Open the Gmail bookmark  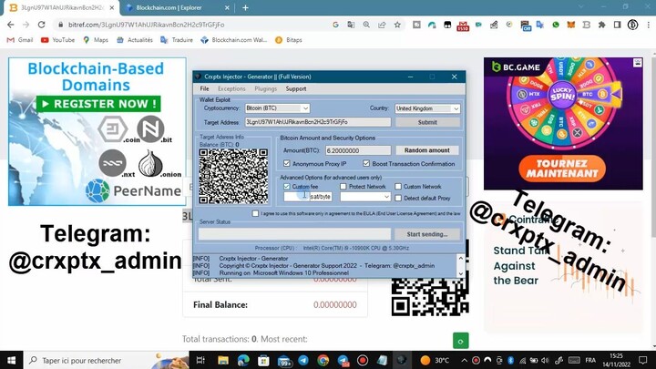[20, 40]
